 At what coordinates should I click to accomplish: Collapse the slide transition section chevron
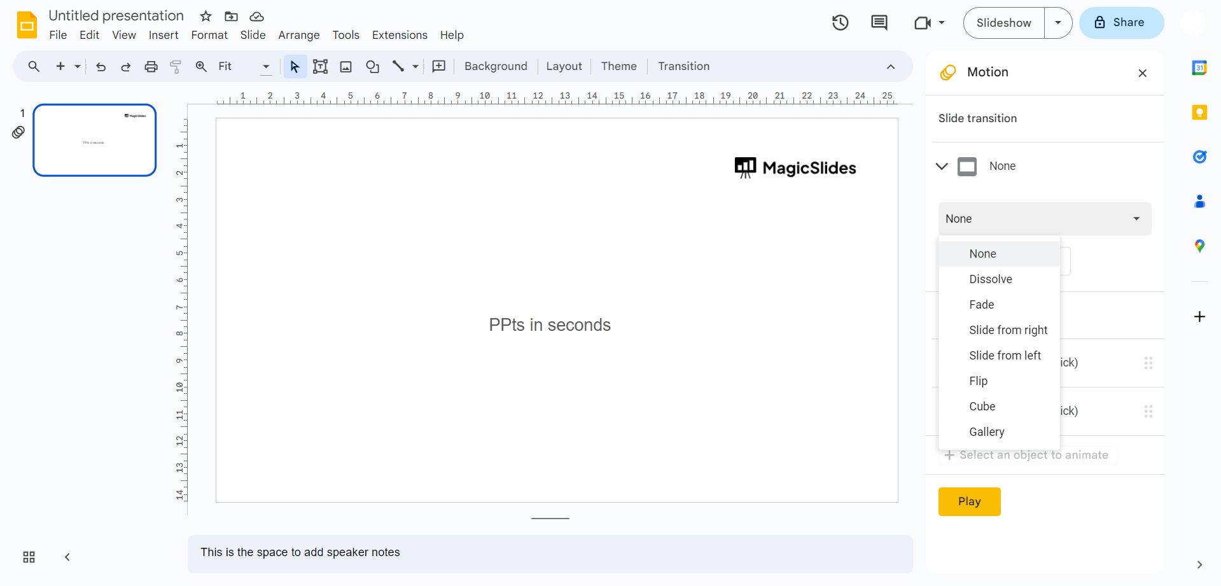click(x=942, y=167)
